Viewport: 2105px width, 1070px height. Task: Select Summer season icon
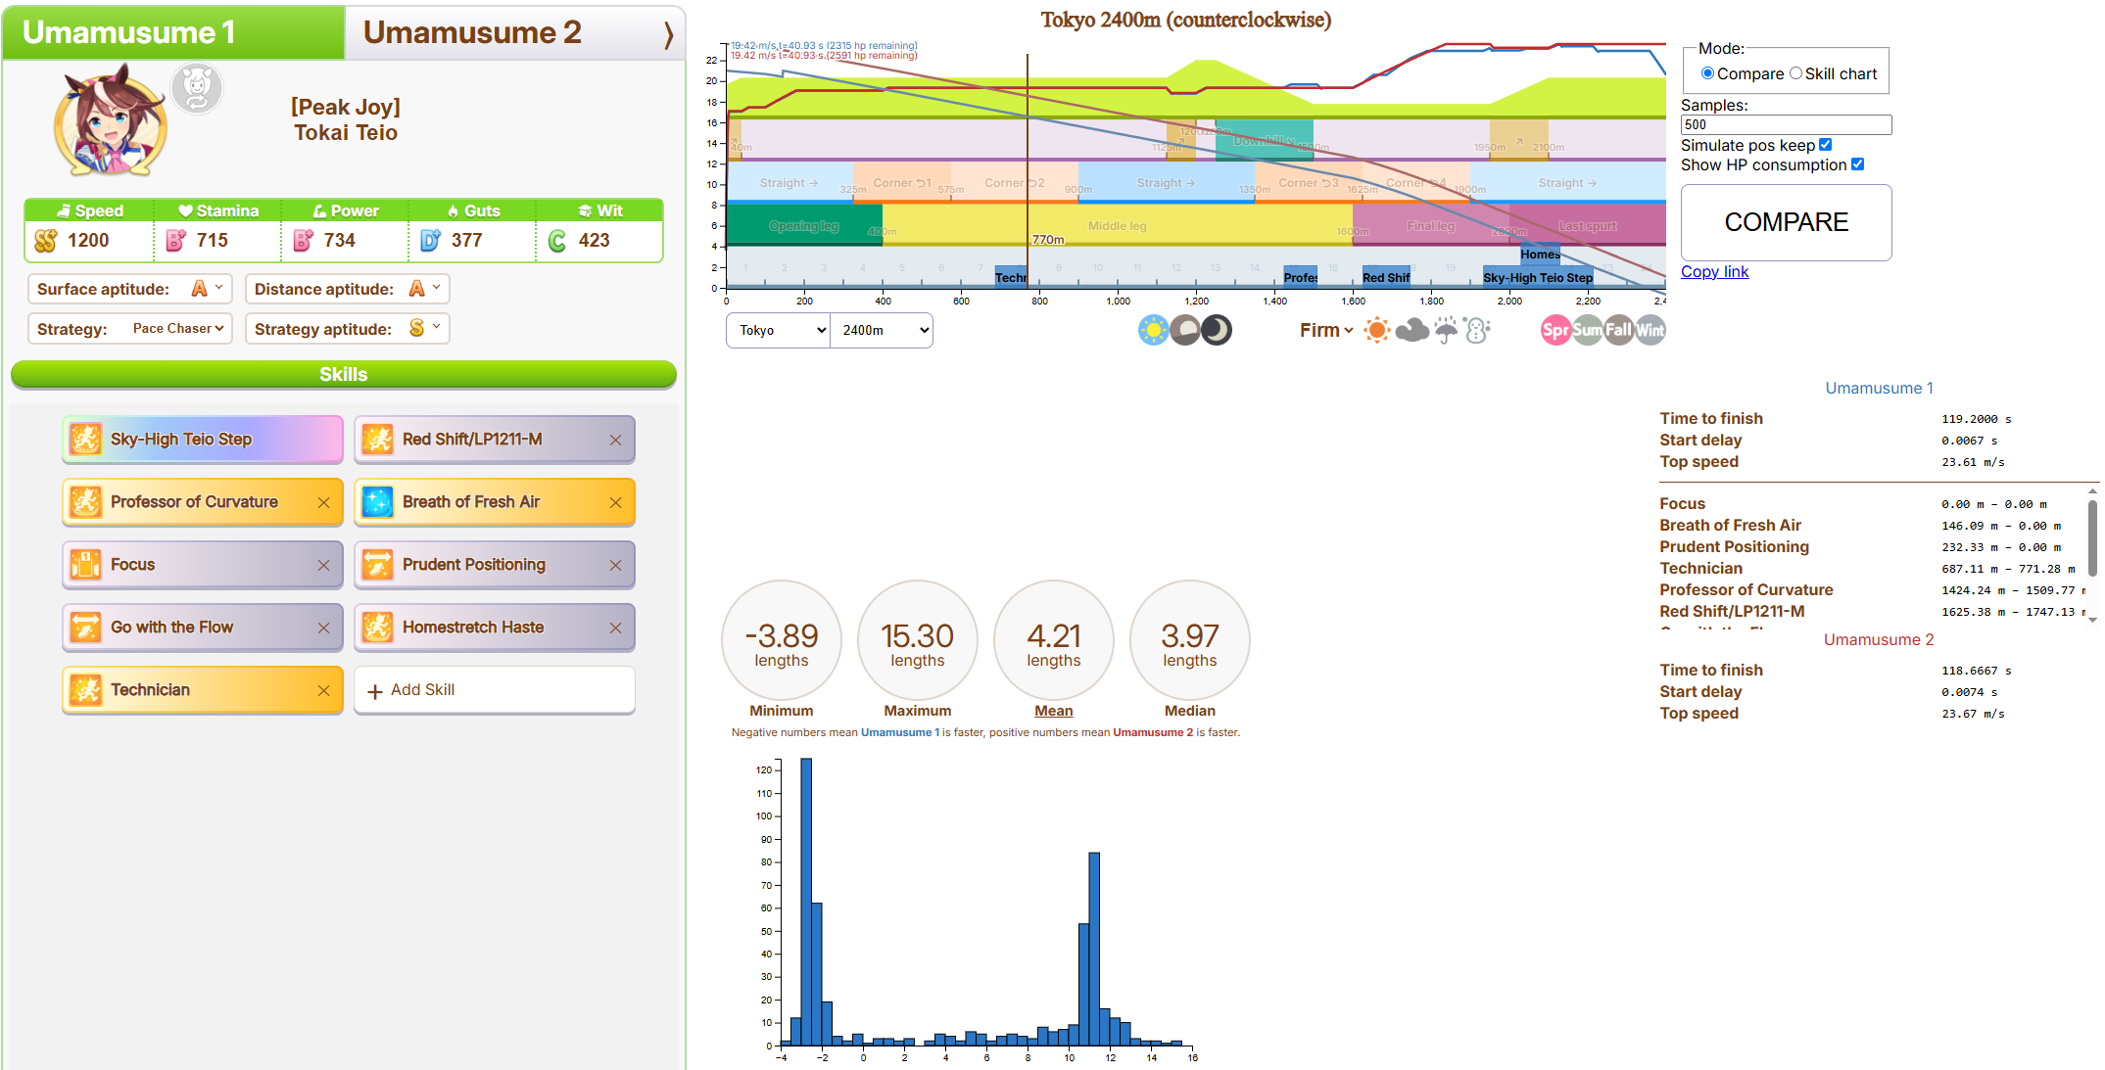click(x=1587, y=330)
